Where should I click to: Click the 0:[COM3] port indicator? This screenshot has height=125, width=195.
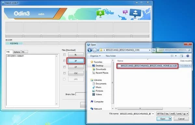14,44
